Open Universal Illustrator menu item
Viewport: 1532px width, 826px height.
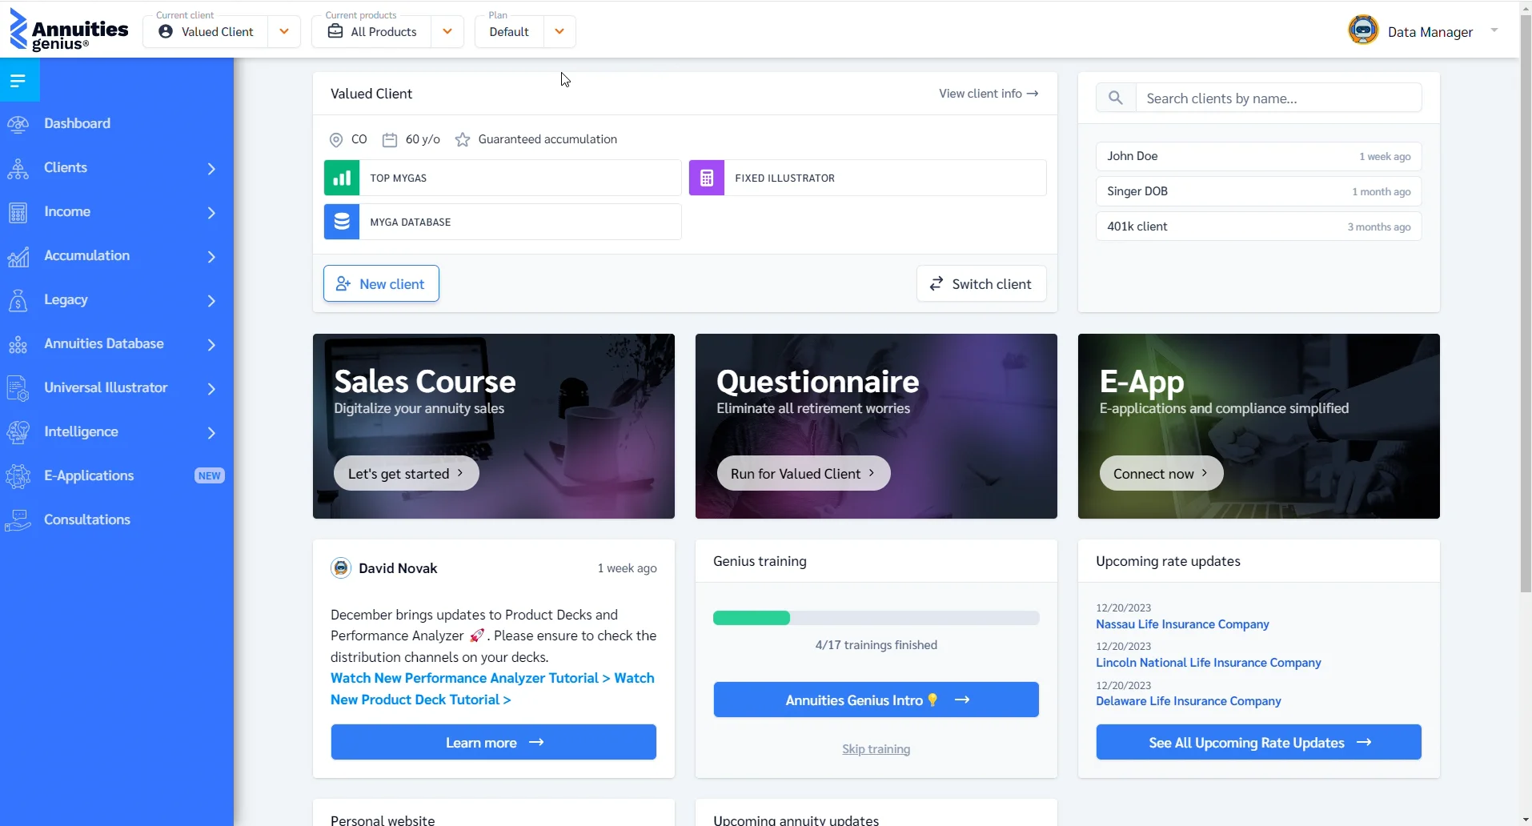tap(106, 388)
